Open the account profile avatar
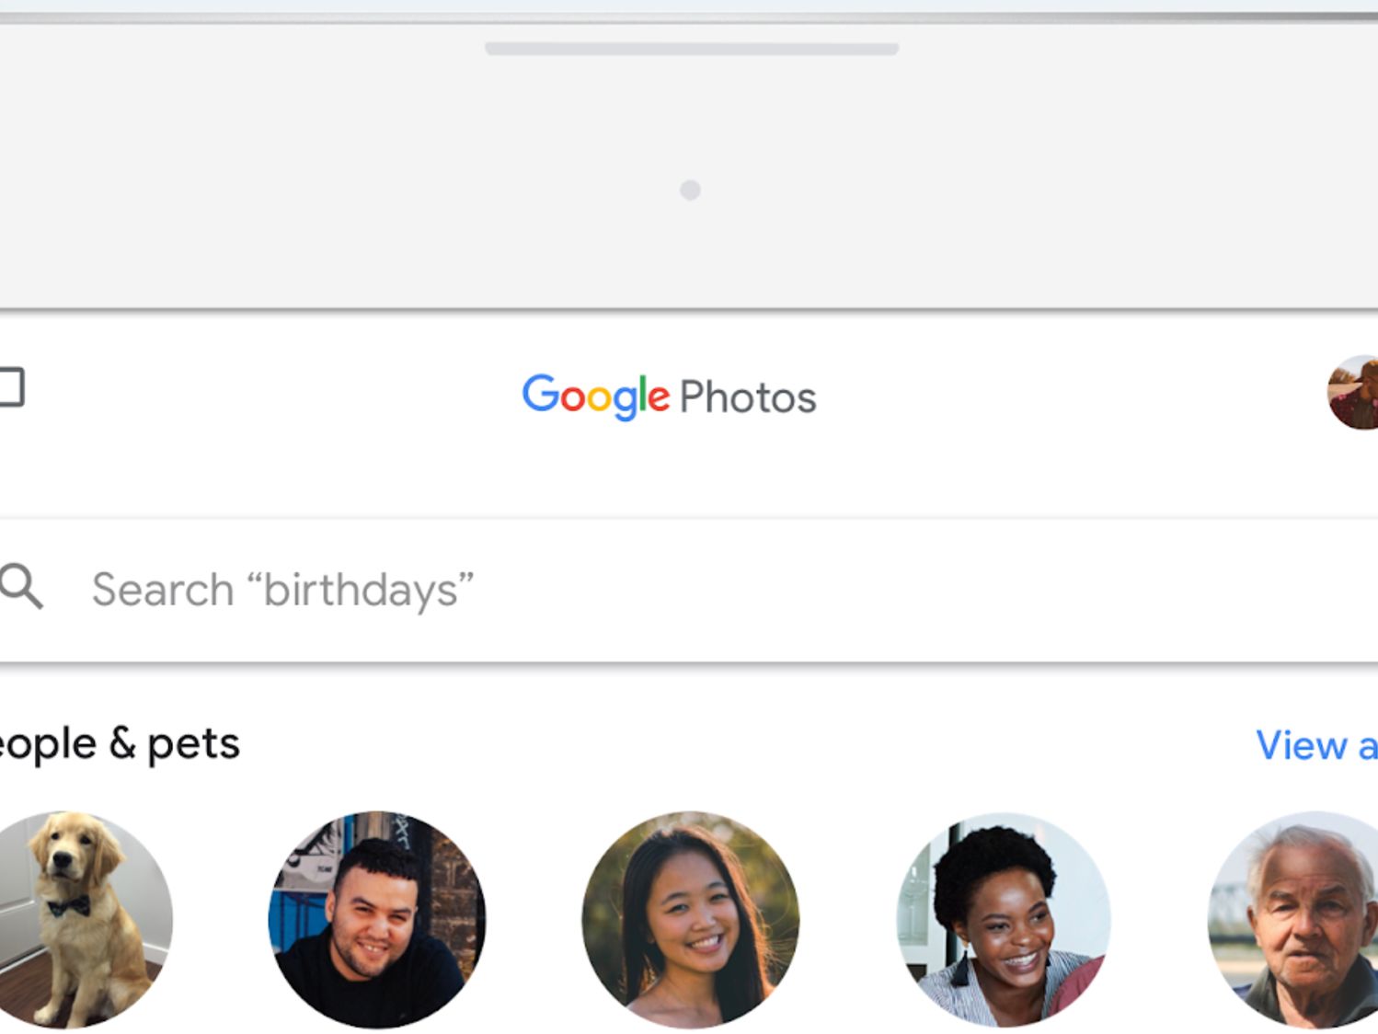 pos(1354,393)
